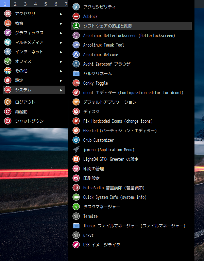Expand the アクセサリ submenu arrow

click(x=61, y=14)
